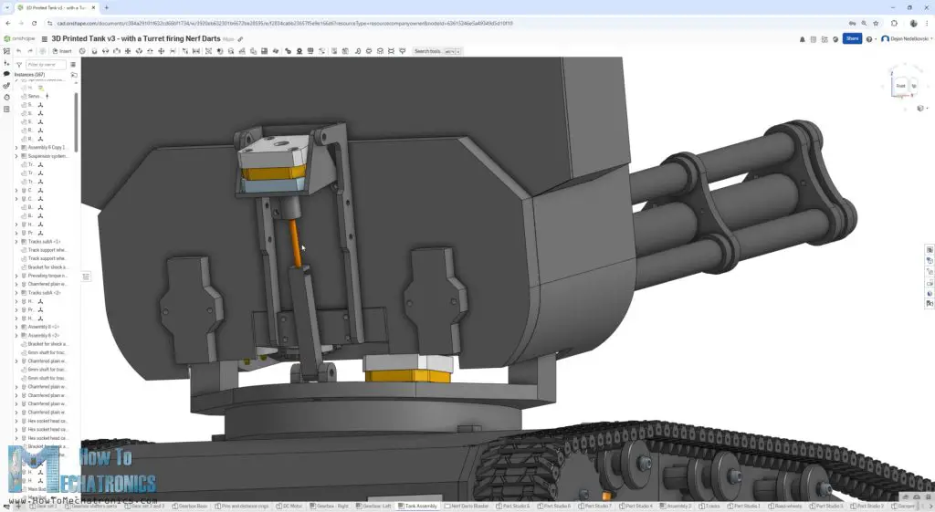The height and width of the screenshot is (512, 935).
Task: Click the Insert button in the toolbar
Action: [x=63, y=51]
